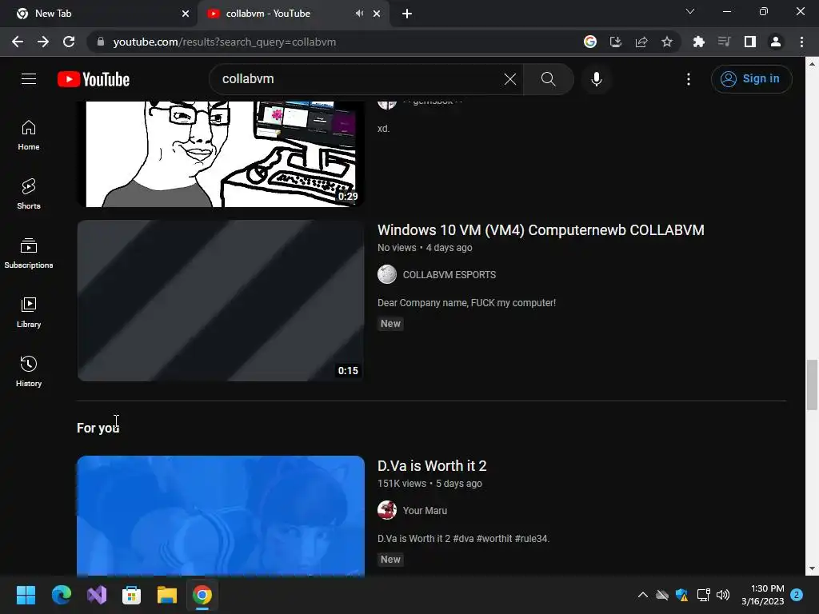Close the New Tab tab

point(186,14)
